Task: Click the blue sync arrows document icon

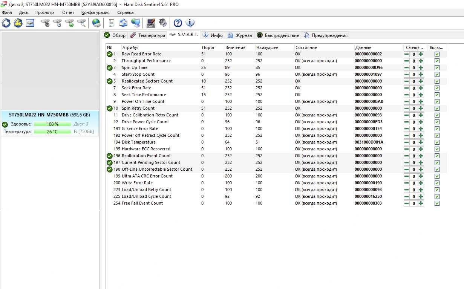Action: 123,23
